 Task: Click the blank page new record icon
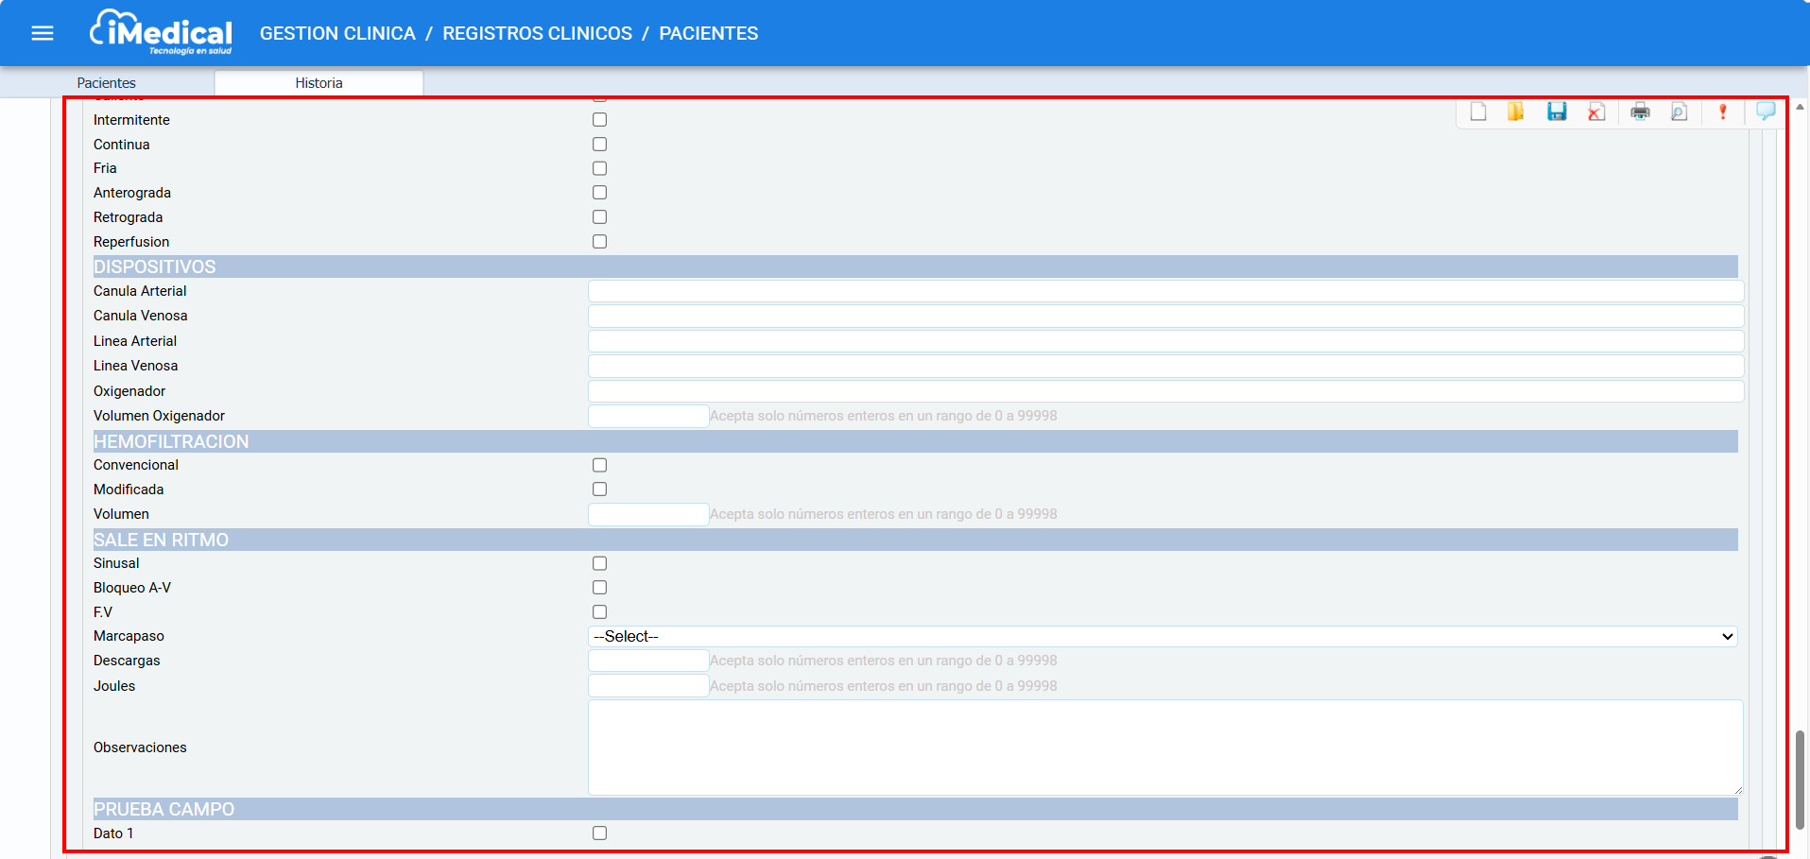(1478, 112)
